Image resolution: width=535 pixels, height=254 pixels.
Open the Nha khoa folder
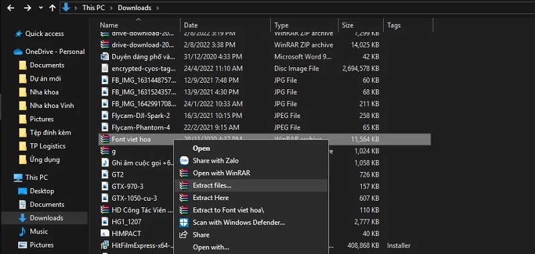pos(44,92)
